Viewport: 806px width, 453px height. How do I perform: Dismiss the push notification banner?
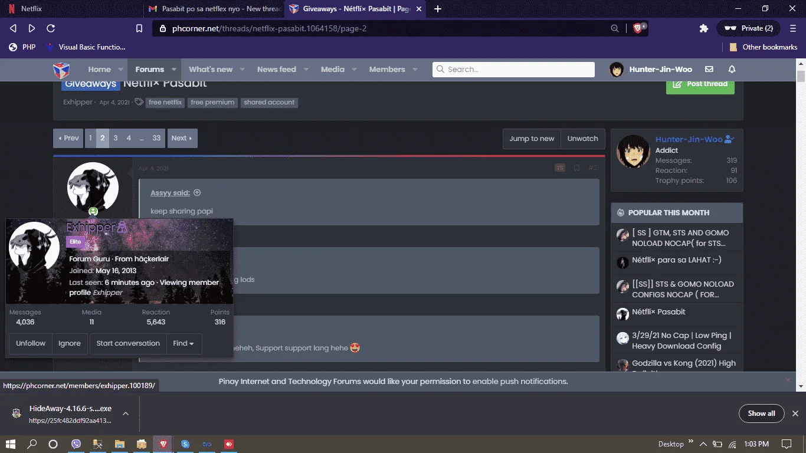tap(788, 380)
